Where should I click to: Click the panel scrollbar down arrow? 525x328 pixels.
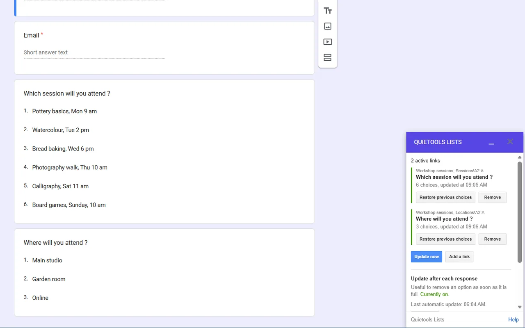coord(520,307)
